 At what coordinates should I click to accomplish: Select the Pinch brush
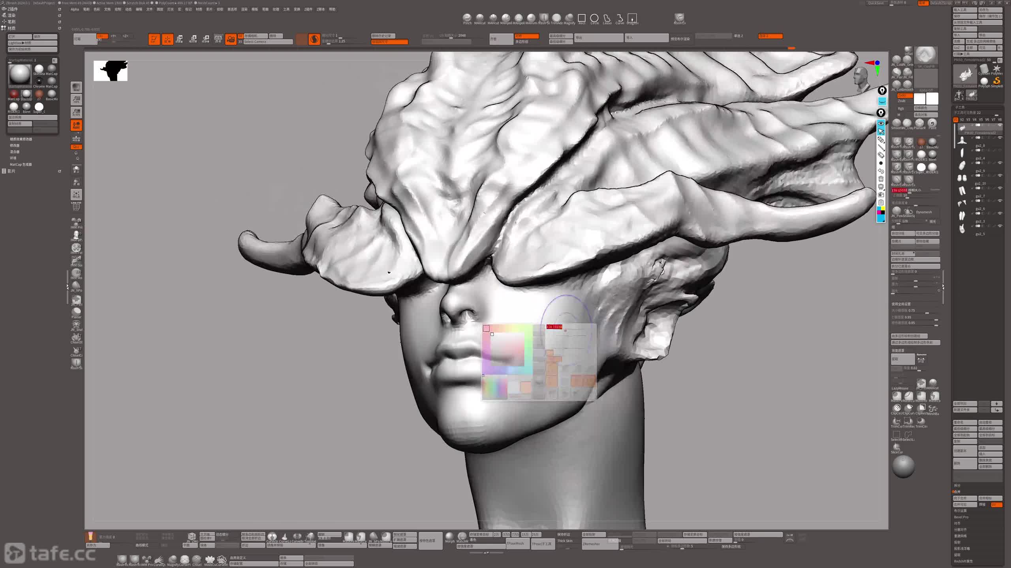[467, 18]
